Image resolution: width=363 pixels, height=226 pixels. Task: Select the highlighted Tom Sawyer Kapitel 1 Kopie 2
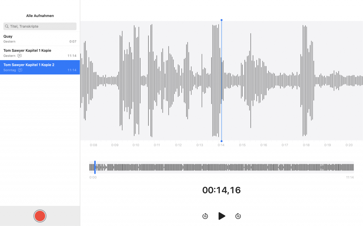(x=40, y=67)
